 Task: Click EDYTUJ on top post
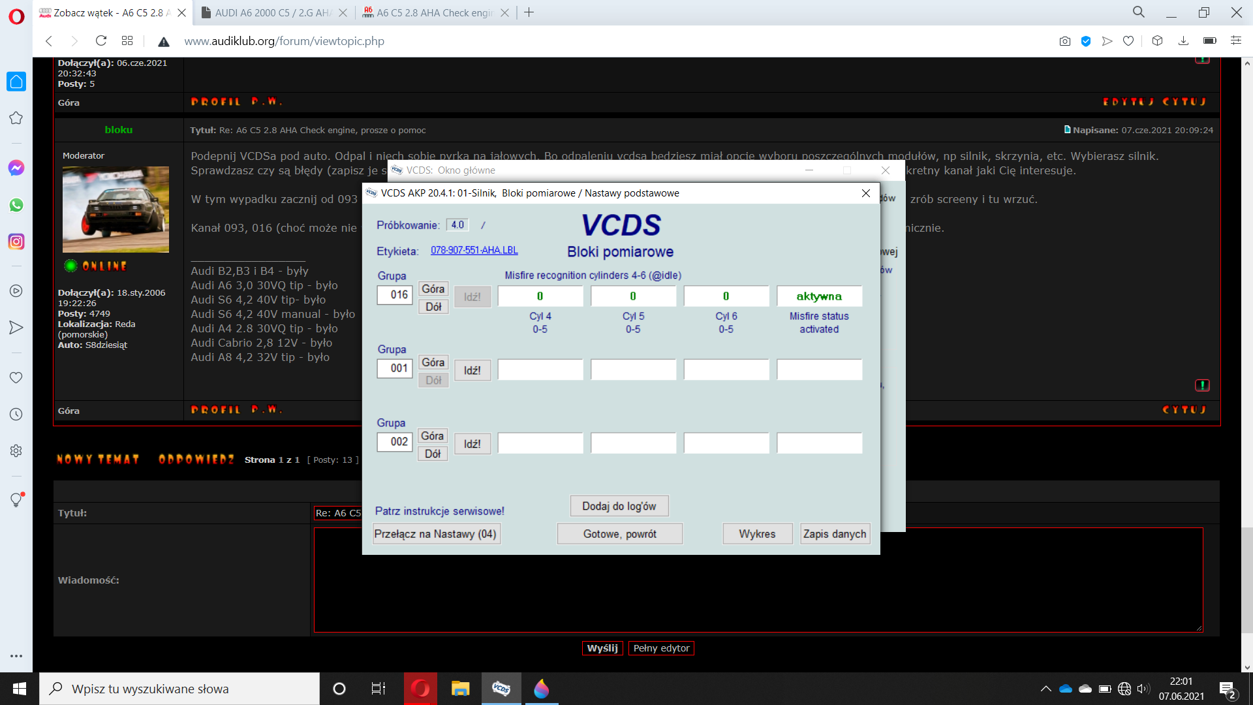pyautogui.click(x=1128, y=102)
